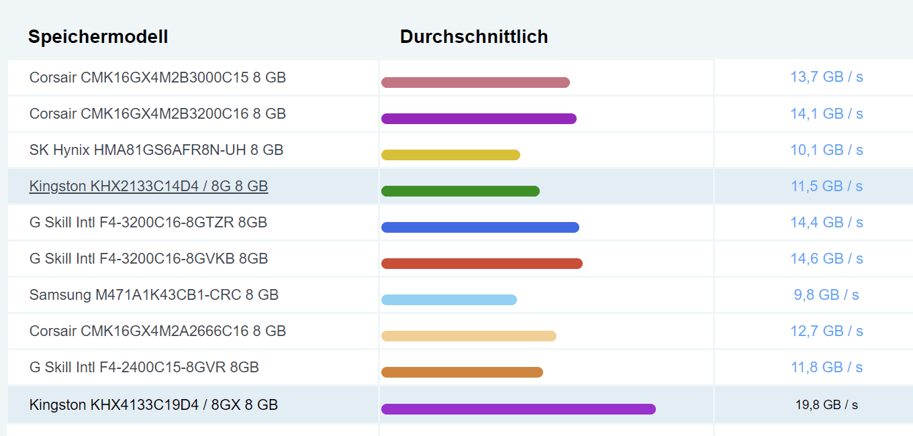
Task: Sort by the Speichermodell column header
Action: [x=98, y=37]
